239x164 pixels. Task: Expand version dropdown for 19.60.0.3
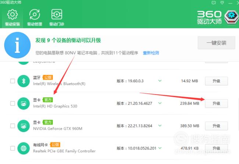[160, 81]
